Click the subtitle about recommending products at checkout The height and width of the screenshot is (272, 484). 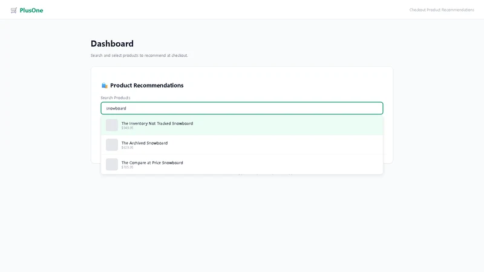point(139,56)
